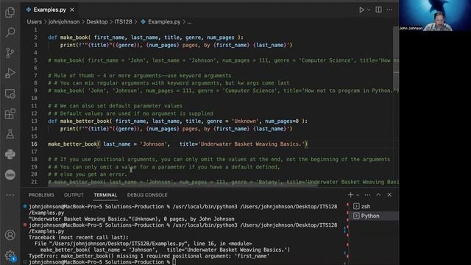Select the Examples.py editor tab

49,10
